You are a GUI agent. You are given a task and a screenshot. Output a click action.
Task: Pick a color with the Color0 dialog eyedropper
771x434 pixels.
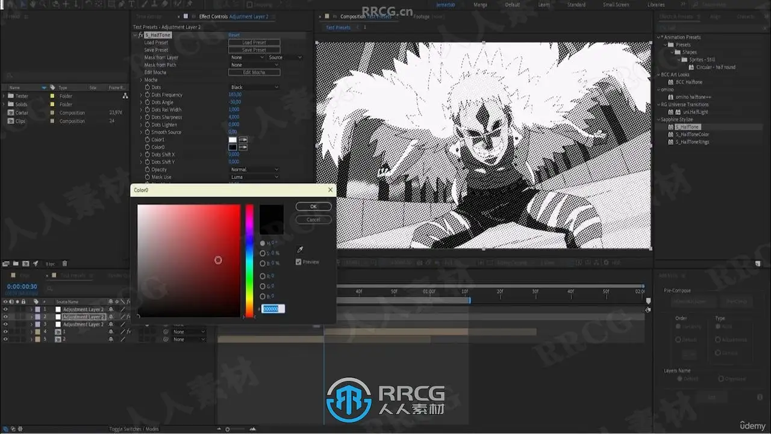coord(300,250)
